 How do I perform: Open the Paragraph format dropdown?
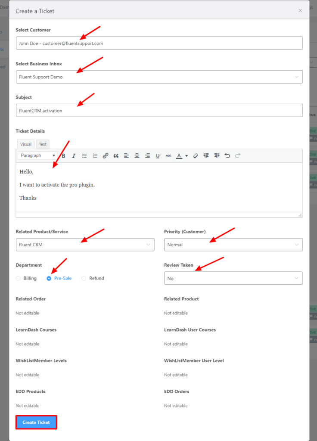pyautogui.click(x=37, y=155)
